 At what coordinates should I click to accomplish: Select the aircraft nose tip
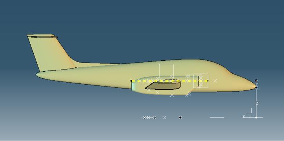pos(255,87)
